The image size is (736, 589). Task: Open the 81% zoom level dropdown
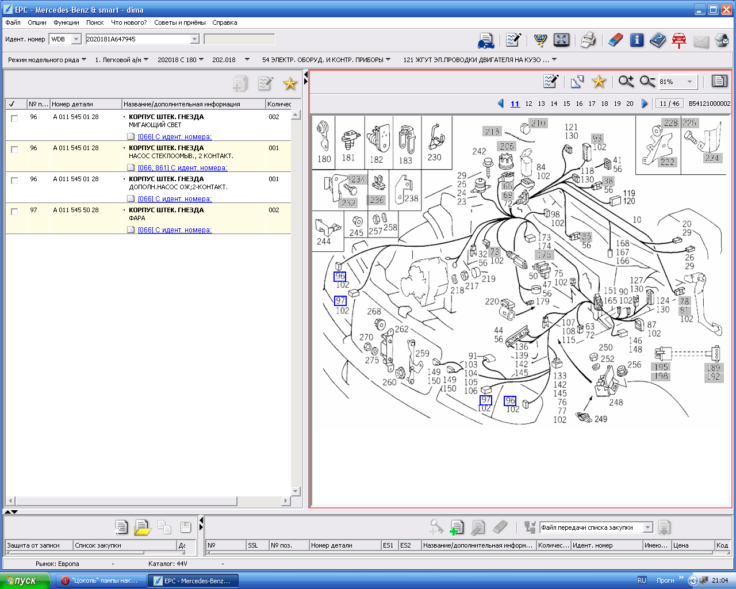tap(689, 82)
